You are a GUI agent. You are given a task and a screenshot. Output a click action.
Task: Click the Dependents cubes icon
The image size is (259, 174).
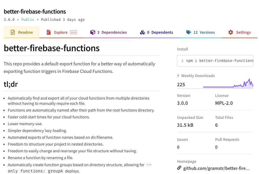(142, 32)
